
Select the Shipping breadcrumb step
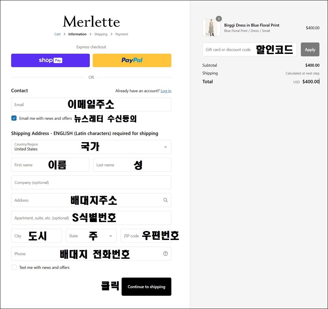101,34
